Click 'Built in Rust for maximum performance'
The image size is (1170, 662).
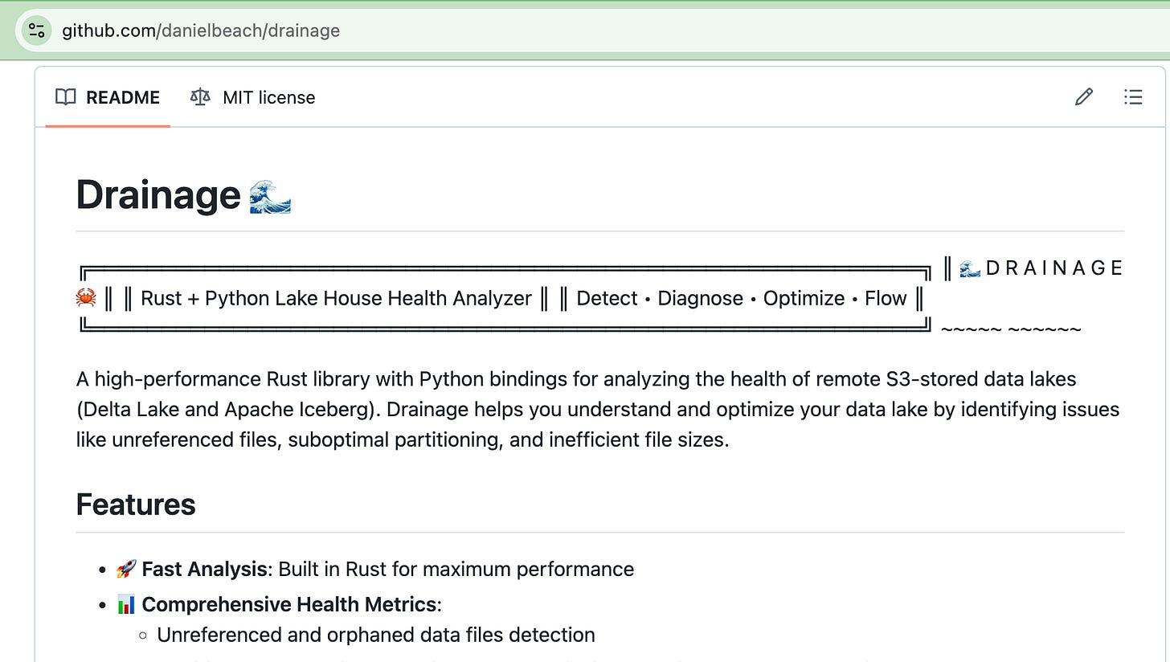point(456,570)
